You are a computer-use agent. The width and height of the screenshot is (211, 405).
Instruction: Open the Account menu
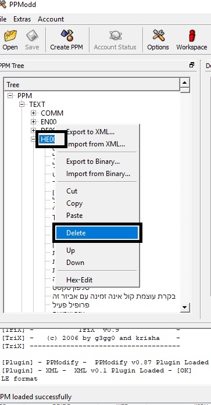tap(51, 19)
